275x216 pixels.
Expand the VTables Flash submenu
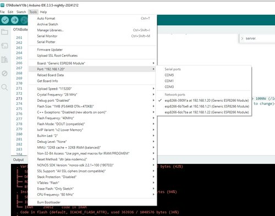pos(92,182)
